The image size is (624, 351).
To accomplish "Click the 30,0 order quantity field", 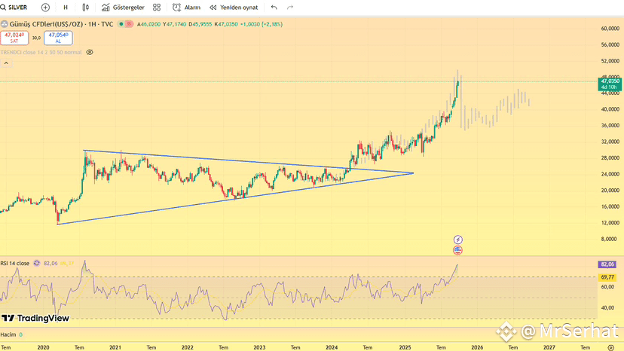I will pyautogui.click(x=36, y=38).
